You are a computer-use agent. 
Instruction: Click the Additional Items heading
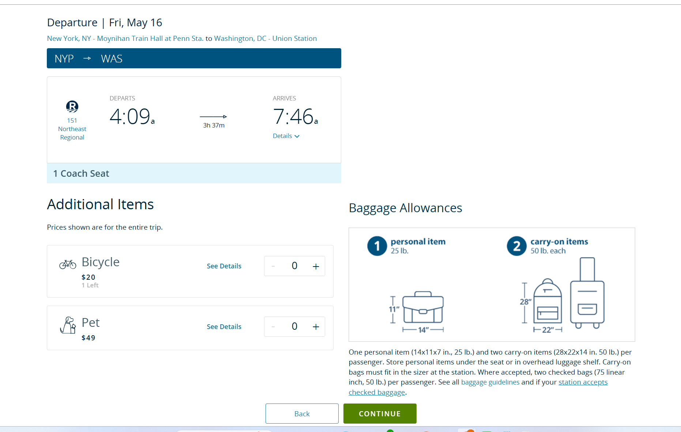100,204
